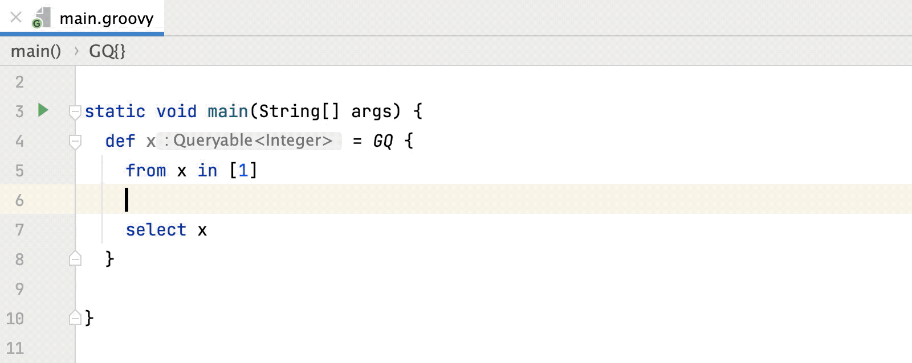Click the cursor caret on line 6
Screen dimensions: 912x363
[x=125, y=200]
